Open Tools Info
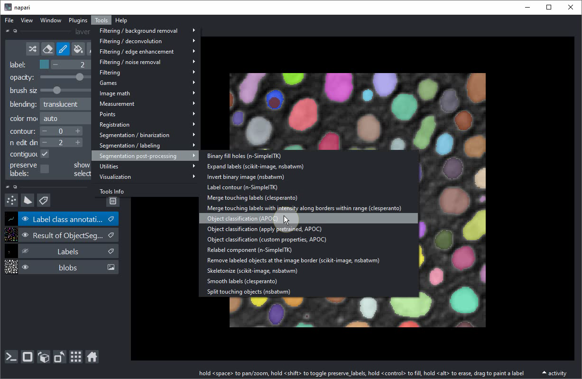The width and height of the screenshot is (582, 379). click(x=111, y=191)
